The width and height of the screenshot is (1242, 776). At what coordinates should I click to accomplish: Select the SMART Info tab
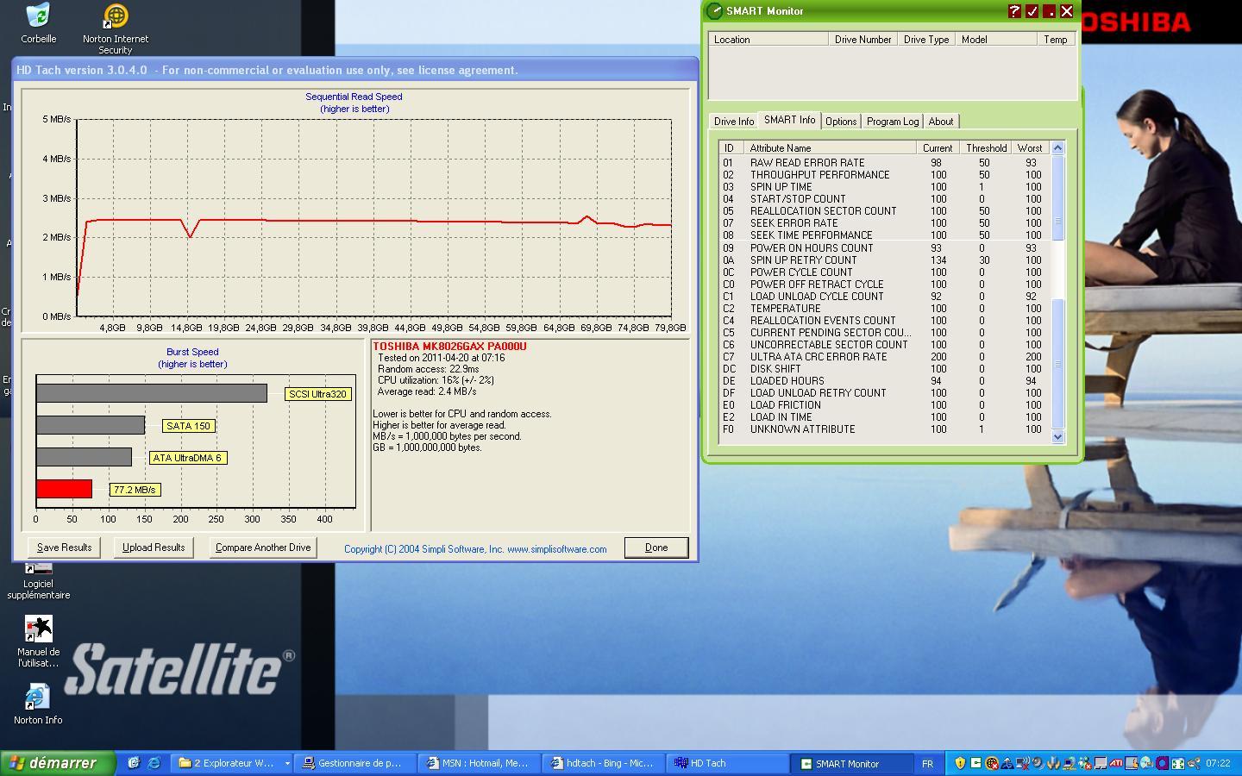coord(789,120)
